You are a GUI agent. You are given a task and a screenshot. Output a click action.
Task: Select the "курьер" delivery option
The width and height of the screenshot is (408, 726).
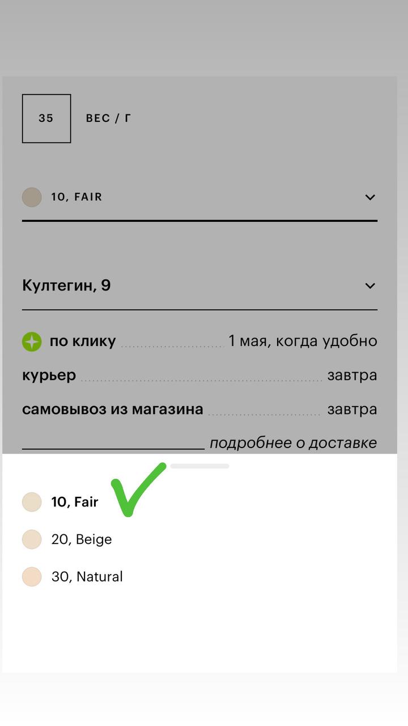click(49, 375)
